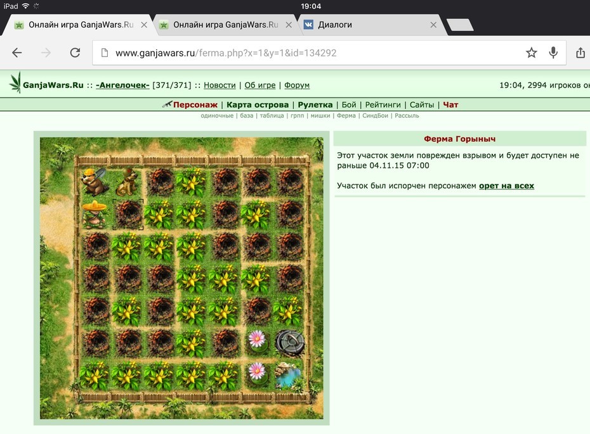Screen dimensions: 590x434
Task: Click plant right of the highlighted crater
Action: (x=160, y=214)
